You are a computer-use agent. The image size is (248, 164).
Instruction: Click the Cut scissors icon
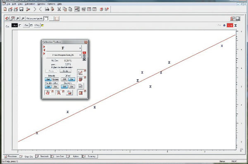[59, 9]
